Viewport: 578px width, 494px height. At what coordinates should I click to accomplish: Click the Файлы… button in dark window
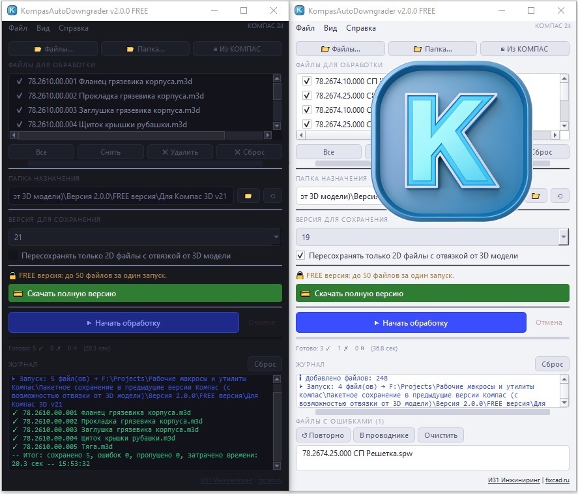(53, 49)
